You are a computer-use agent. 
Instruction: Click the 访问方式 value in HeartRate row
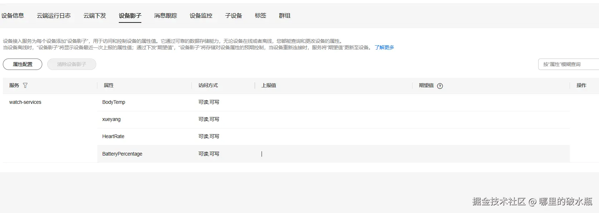tap(209, 136)
